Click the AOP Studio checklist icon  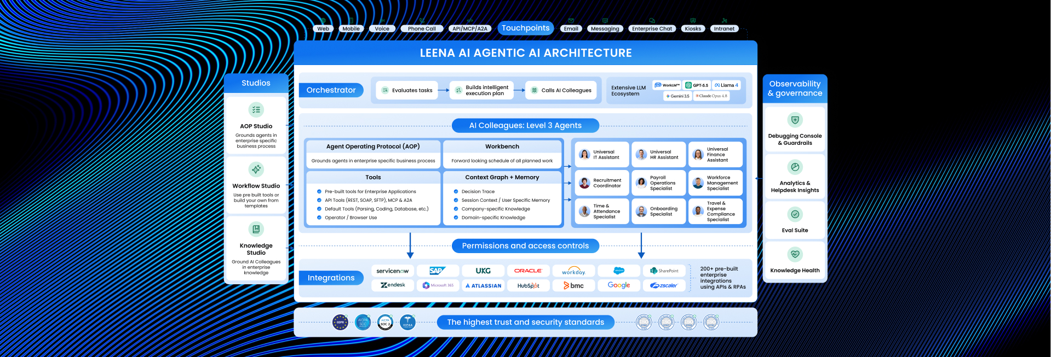tap(256, 110)
